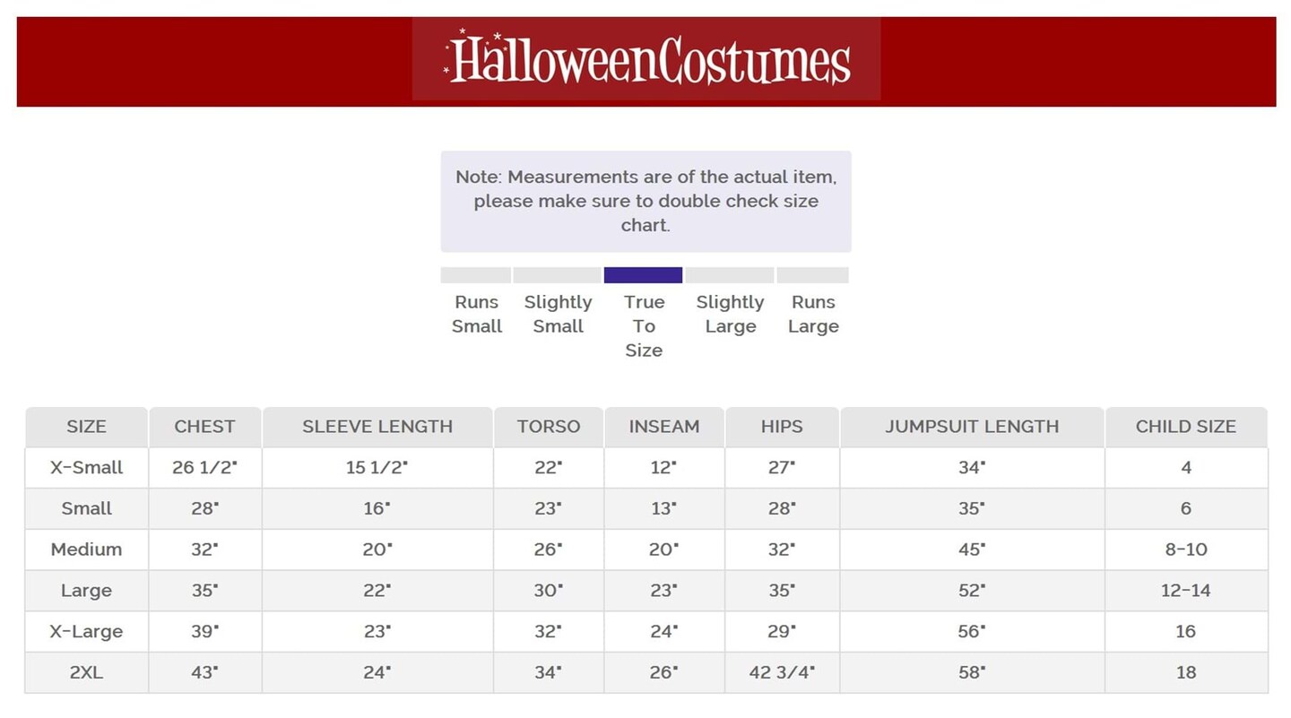Click the Runs Large fit segment

click(x=812, y=275)
